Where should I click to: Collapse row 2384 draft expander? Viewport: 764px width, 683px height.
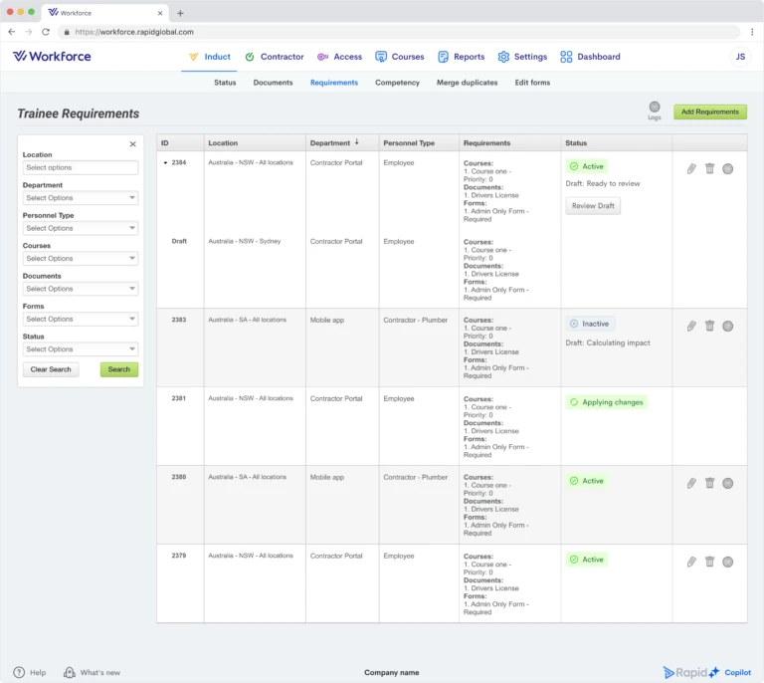[x=166, y=163]
